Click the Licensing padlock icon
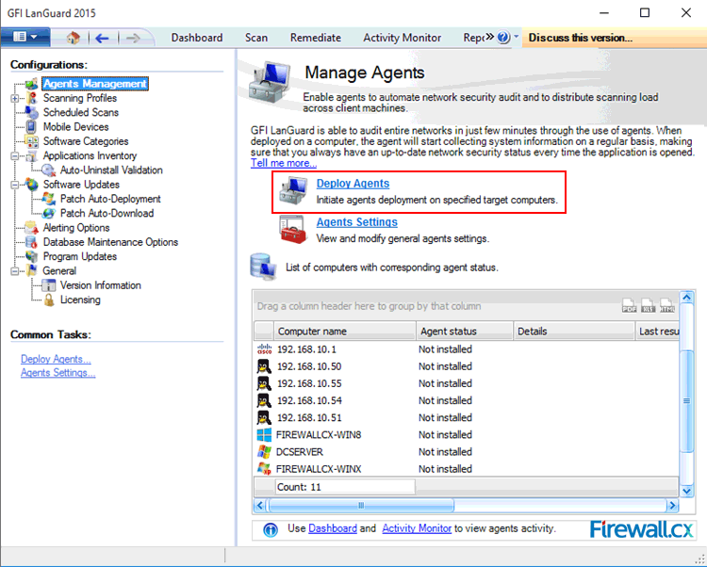This screenshot has height=567, width=707. pyautogui.click(x=49, y=300)
